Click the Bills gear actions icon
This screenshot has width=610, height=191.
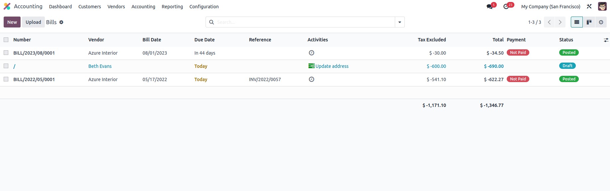point(61,22)
